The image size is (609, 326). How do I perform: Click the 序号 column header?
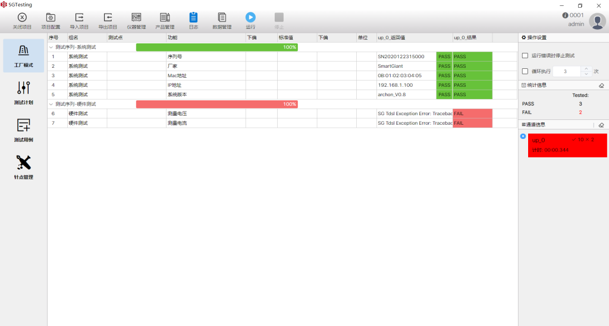pyautogui.click(x=57, y=37)
